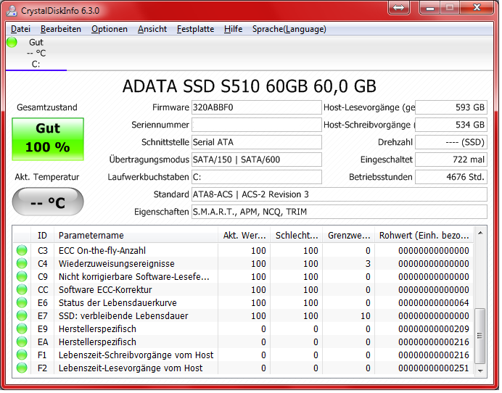Click the scroll up arrow of SMART list
Image resolution: width=502 pixels, height=393 pixels.
click(x=480, y=233)
